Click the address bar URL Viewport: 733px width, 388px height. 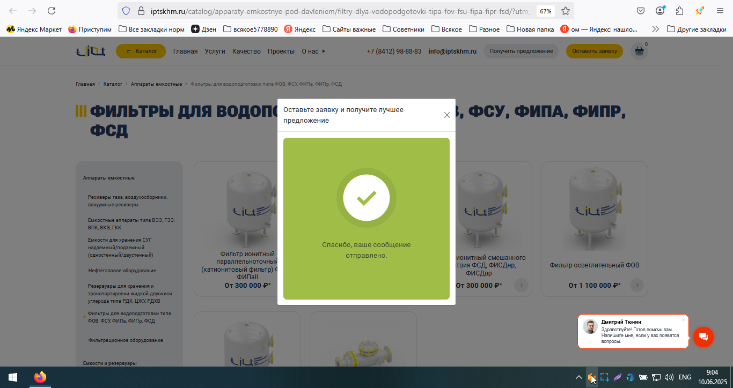pos(341,11)
